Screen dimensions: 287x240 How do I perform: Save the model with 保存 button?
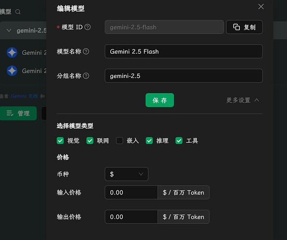point(159,100)
